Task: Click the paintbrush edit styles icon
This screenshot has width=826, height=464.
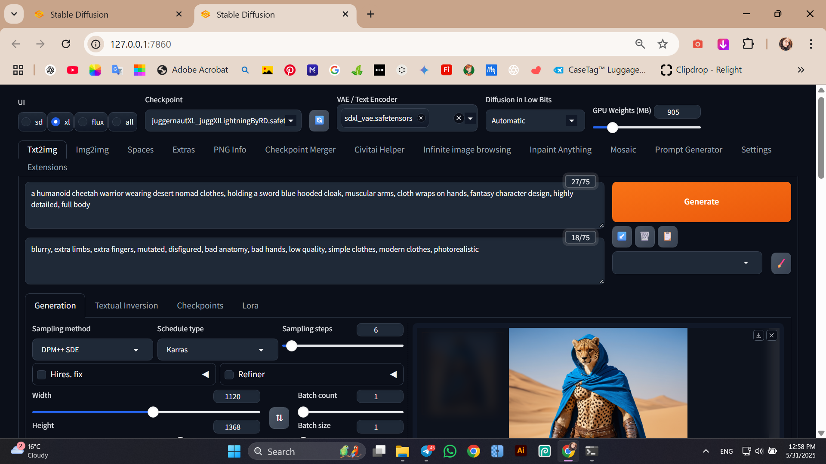Action: click(781, 263)
